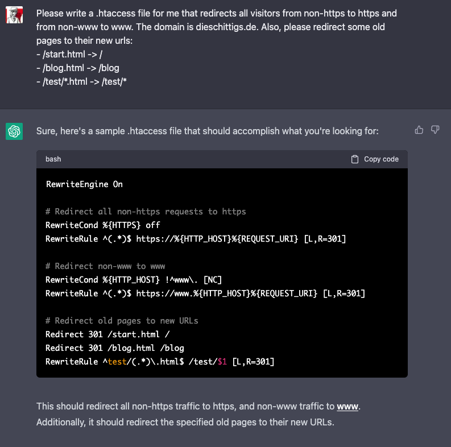Click the "RewriteCond %{HTTPS} off" line
The height and width of the screenshot is (447, 451).
click(103, 225)
